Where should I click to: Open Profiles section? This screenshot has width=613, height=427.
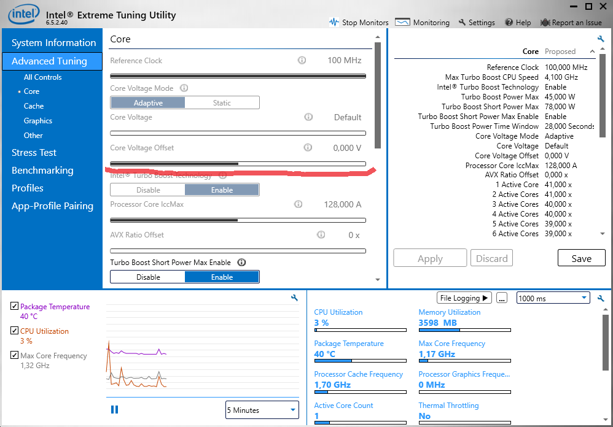coord(28,188)
